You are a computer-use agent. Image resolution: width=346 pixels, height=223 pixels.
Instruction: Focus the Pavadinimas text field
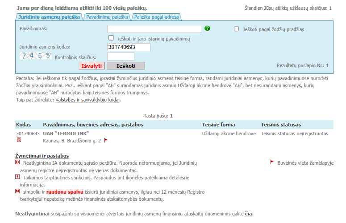(154, 29)
